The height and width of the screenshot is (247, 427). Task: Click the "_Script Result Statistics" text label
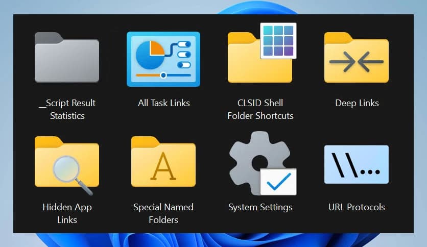(x=67, y=109)
